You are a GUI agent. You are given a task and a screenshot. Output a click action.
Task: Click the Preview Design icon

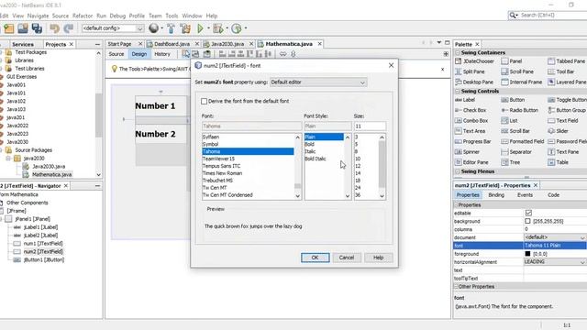tap(206, 54)
